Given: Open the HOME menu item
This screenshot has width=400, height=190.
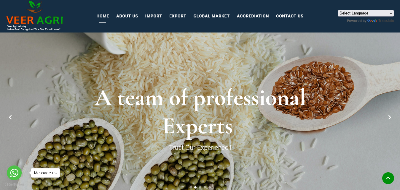Looking at the screenshot, I should click(x=103, y=16).
